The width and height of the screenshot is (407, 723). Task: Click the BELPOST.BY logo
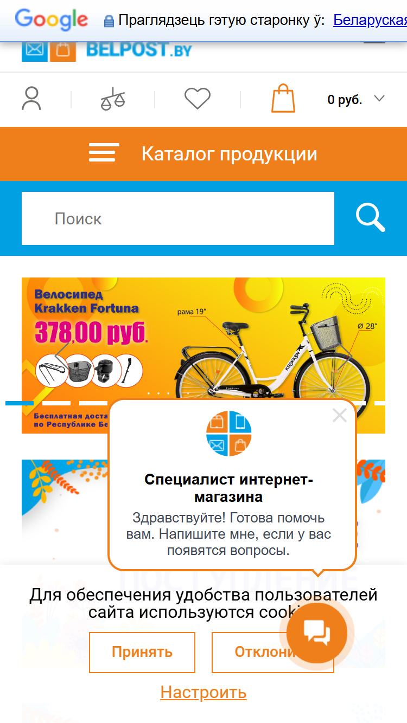pos(107,50)
